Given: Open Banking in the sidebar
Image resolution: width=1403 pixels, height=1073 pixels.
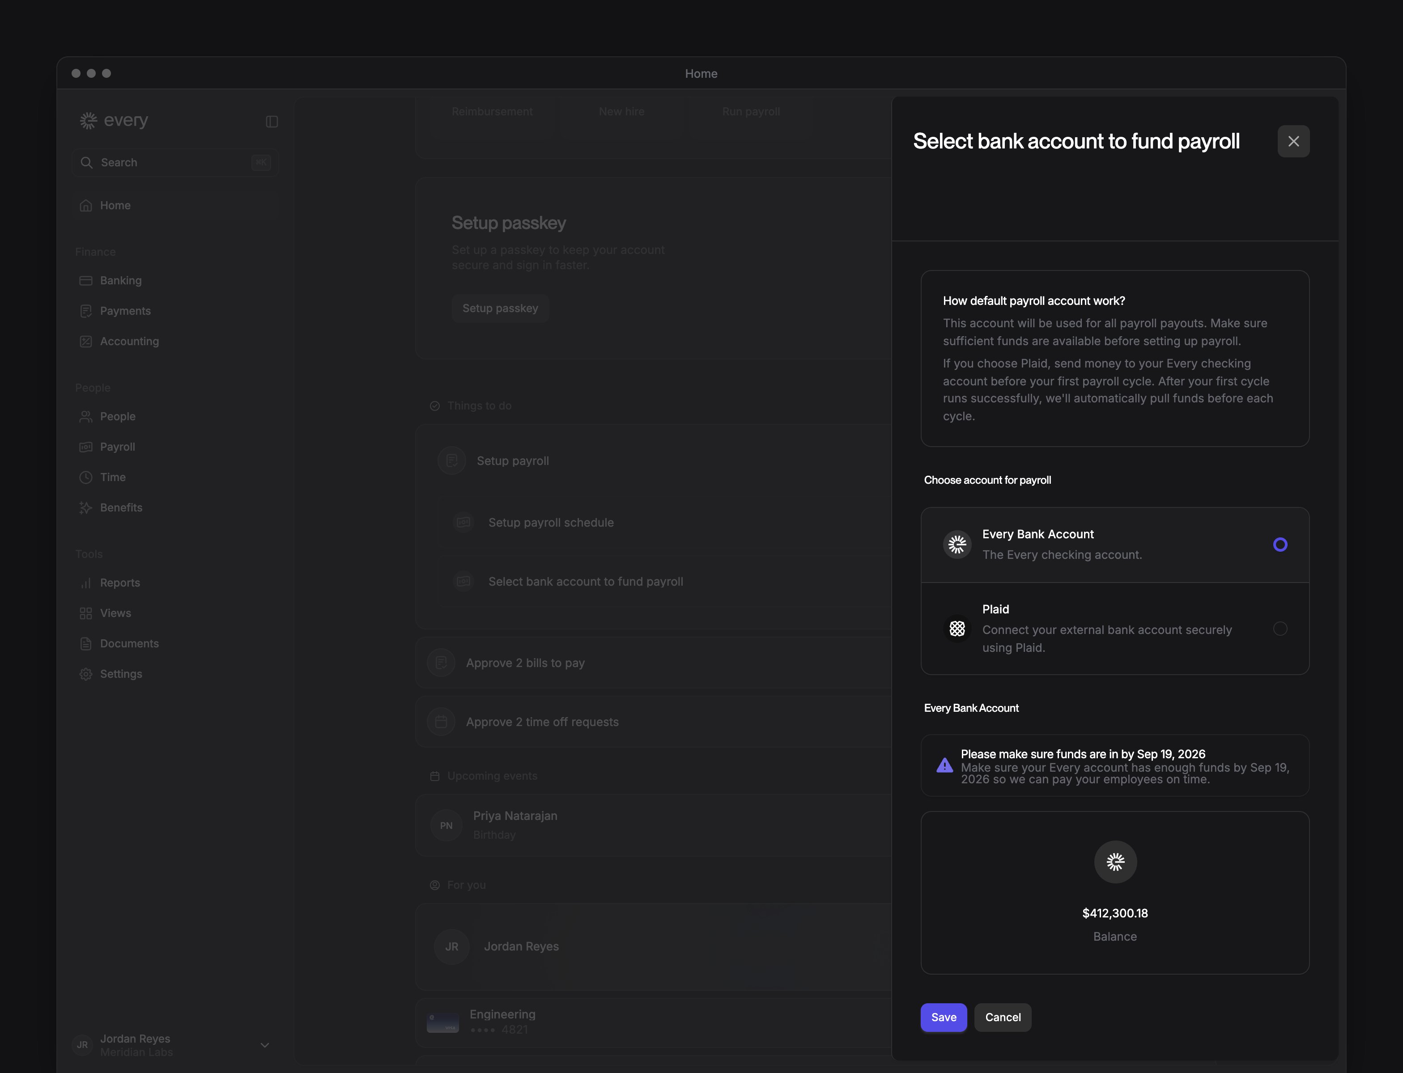Looking at the screenshot, I should tap(175, 280).
